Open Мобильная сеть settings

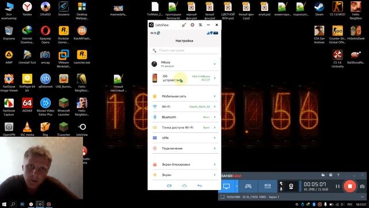pyautogui.click(x=184, y=96)
